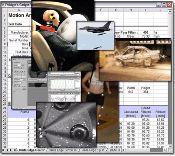Viewport: 175px width, 156px height.
Task: Select row 1 header
Action: pyautogui.click(x=4, y=15)
